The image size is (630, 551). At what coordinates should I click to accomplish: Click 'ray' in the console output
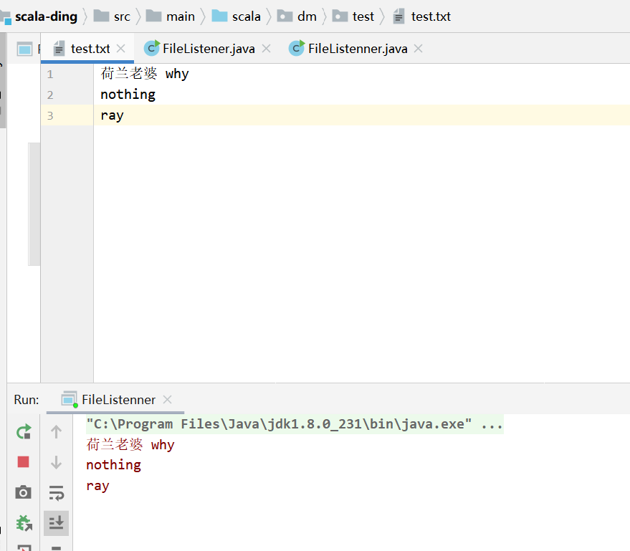97,486
